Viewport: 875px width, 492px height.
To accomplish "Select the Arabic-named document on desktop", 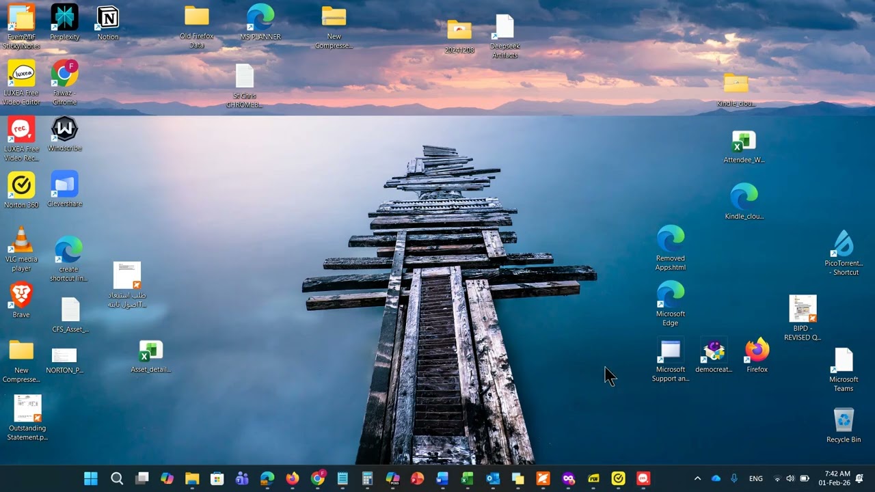I will point(127,285).
